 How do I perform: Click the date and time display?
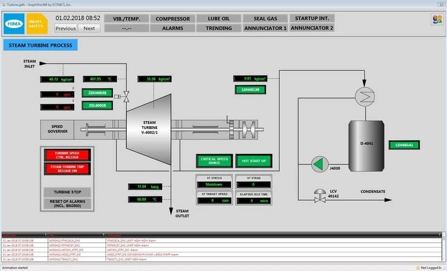78,18
